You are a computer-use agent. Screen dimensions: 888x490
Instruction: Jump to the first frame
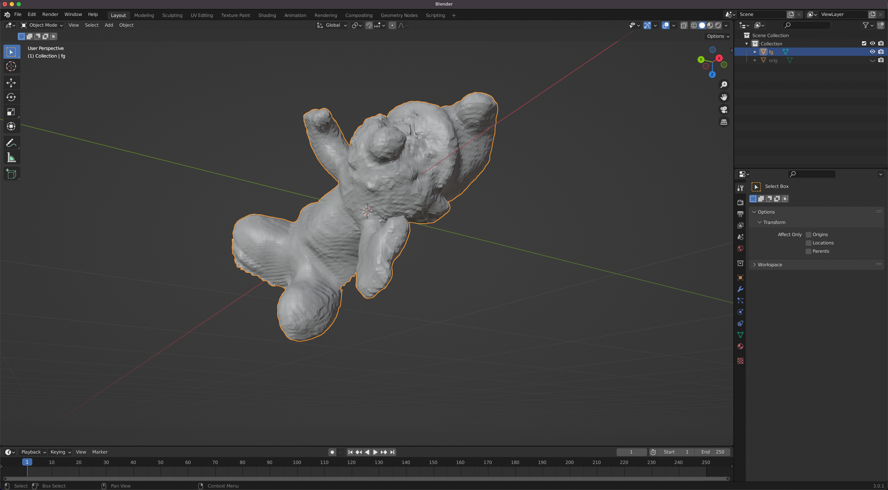350,452
